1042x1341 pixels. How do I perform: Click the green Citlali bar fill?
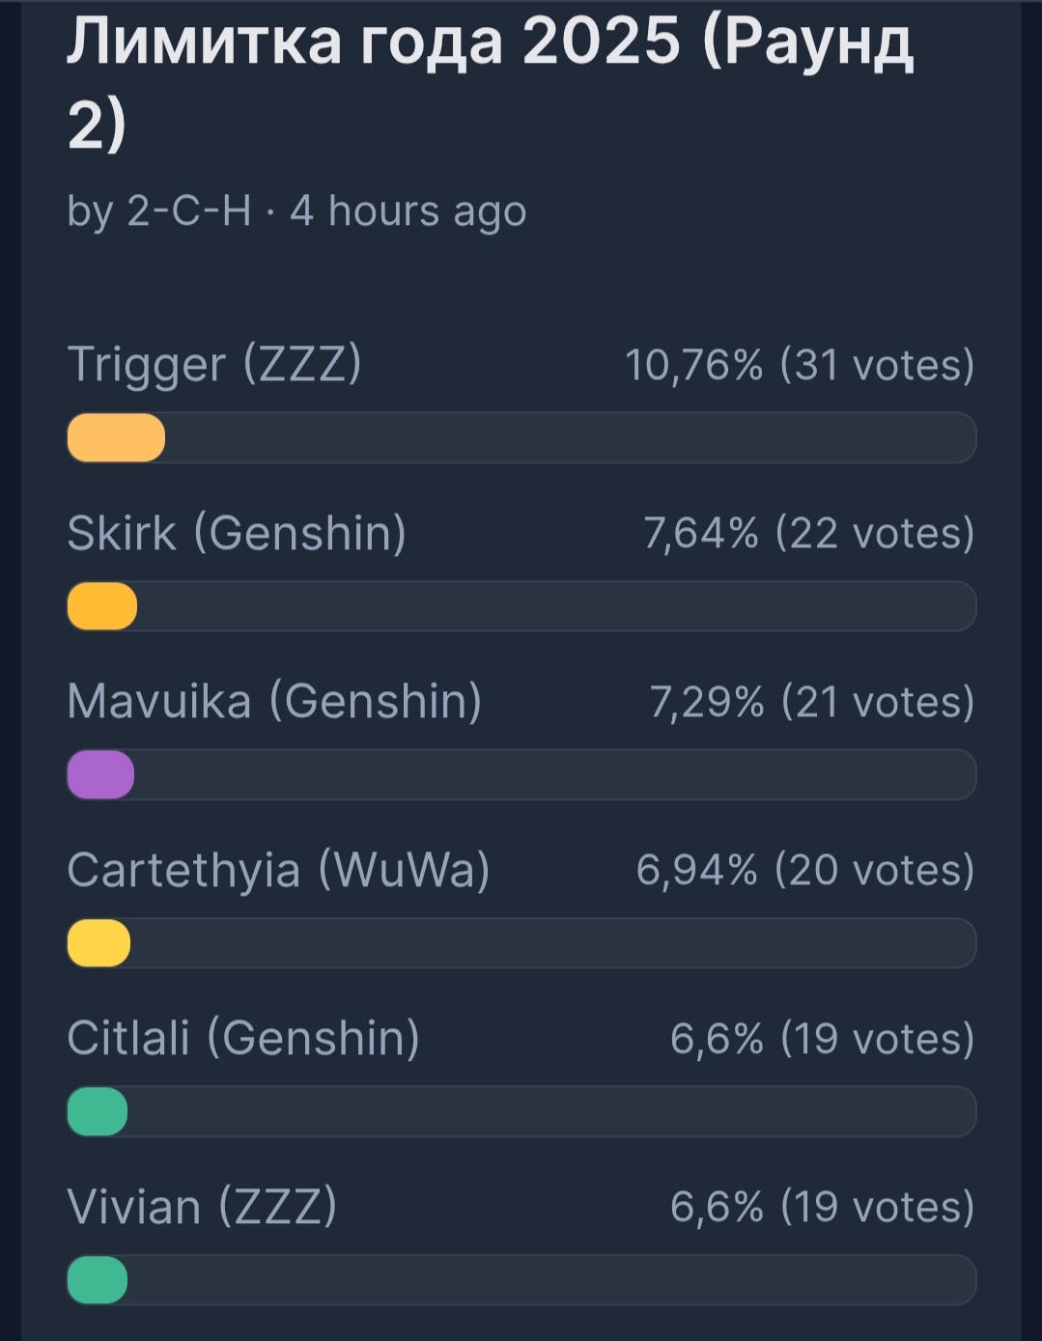click(x=98, y=1111)
